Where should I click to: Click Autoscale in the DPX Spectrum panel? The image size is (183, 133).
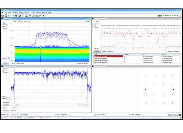(x=5, y=64)
